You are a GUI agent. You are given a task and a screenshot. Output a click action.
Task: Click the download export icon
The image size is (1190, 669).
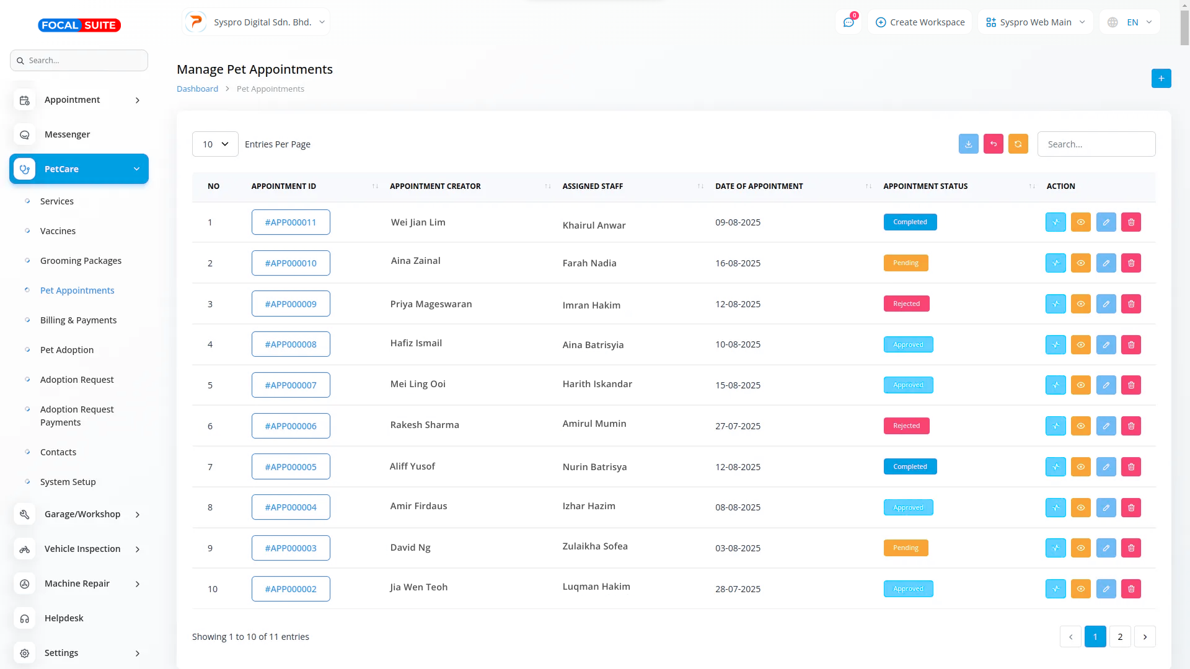[968, 144]
